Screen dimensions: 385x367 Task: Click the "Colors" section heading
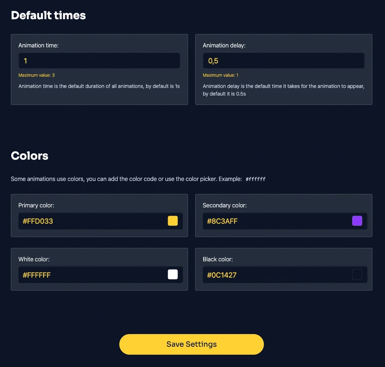tap(30, 156)
